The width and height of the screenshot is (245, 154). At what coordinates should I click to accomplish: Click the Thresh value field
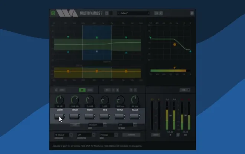click(75, 107)
